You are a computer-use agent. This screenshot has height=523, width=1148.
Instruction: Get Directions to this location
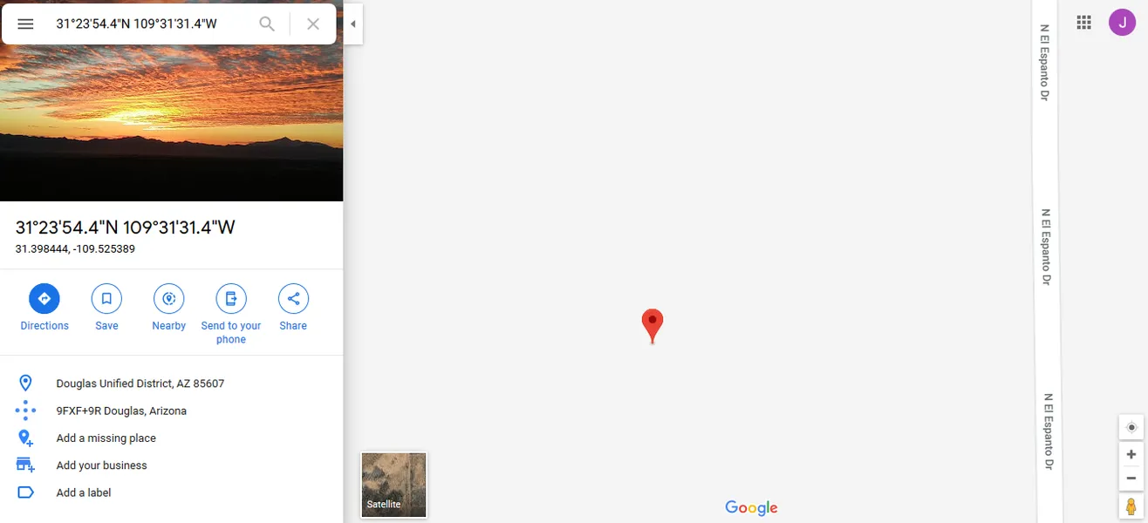[x=44, y=307]
